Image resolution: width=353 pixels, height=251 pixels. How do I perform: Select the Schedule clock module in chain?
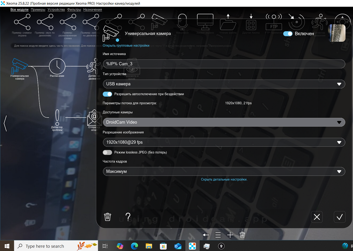[x=57, y=66]
